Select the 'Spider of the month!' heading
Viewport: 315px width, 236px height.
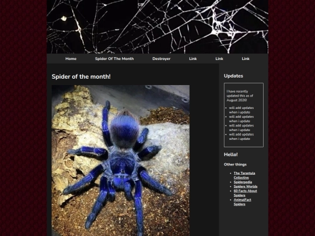tap(81, 76)
